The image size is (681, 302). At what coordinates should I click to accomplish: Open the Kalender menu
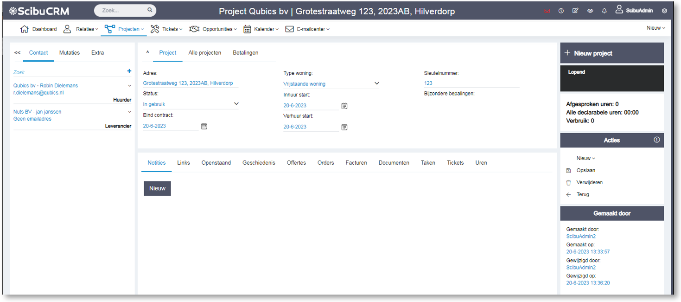[x=261, y=29]
